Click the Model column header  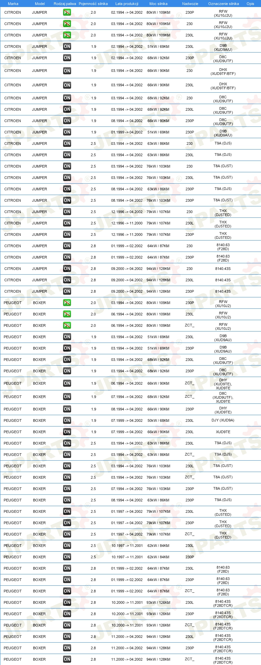pyautogui.click(x=40, y=4)
